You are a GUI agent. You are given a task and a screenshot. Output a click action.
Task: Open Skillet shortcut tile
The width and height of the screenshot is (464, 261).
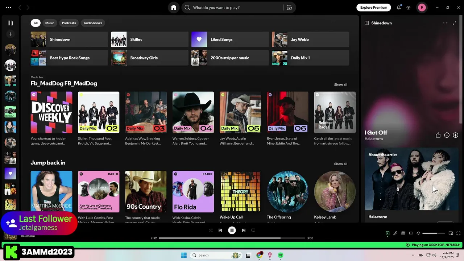click(x=150, y=40)
